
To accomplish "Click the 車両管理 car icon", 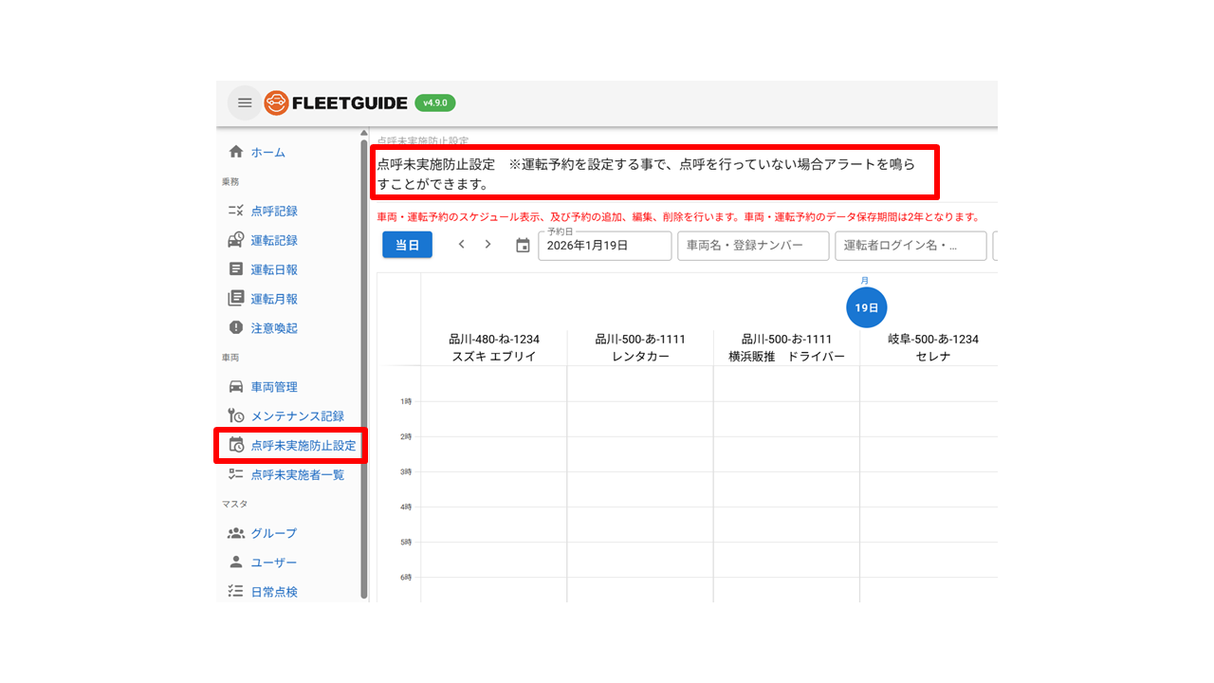I will click(x=236, y=386).
